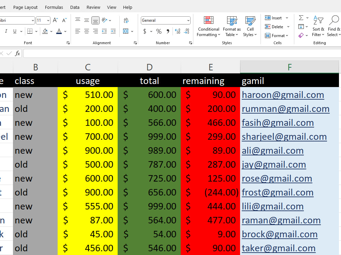Toggle Wrap Text

click(x=126, y=20)
